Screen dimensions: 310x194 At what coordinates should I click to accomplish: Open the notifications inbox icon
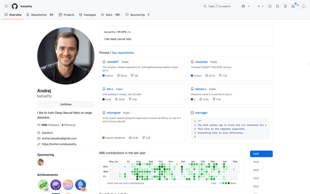point(293,6)
